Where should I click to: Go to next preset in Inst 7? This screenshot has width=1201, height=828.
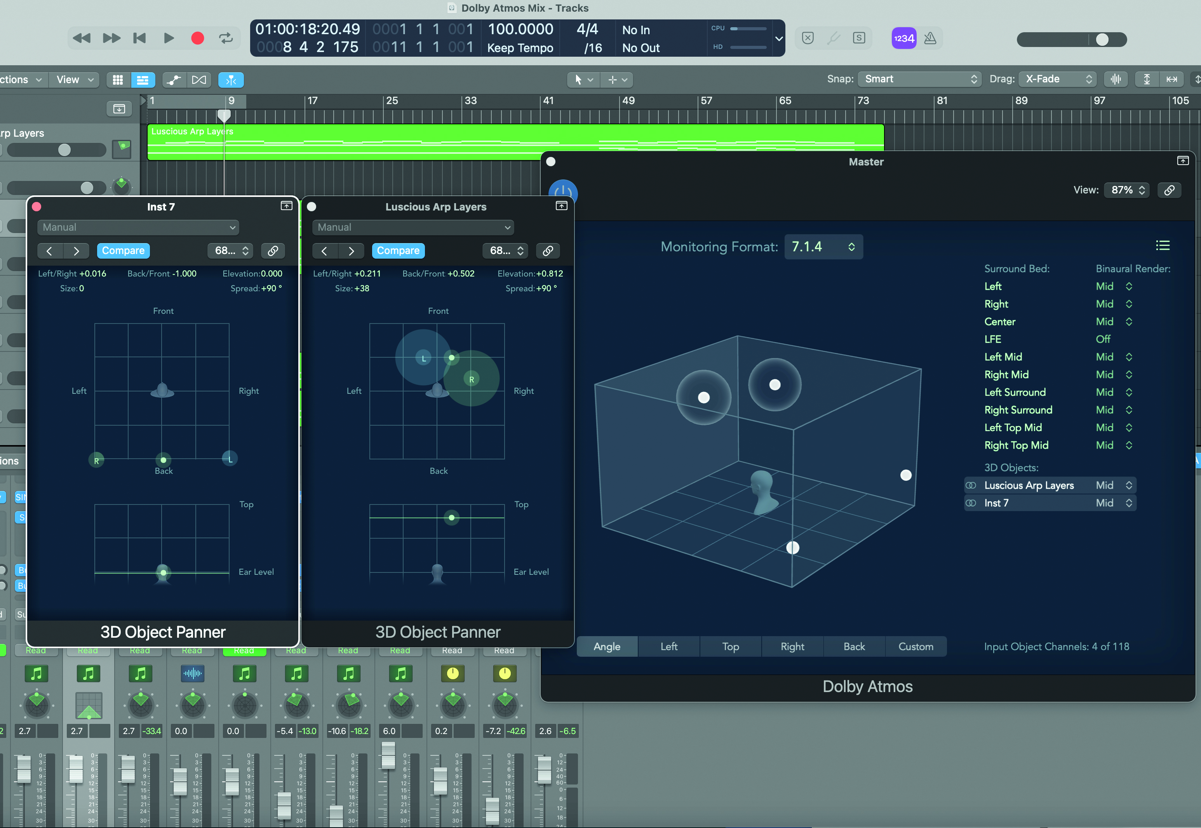tap(76, 251)
